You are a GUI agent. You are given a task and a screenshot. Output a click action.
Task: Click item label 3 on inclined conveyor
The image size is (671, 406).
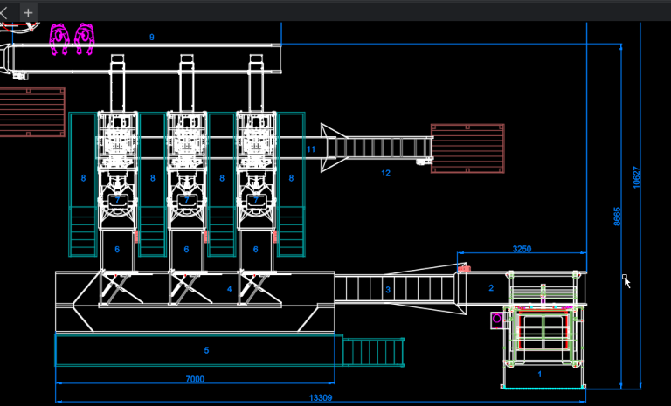point(387,289)
